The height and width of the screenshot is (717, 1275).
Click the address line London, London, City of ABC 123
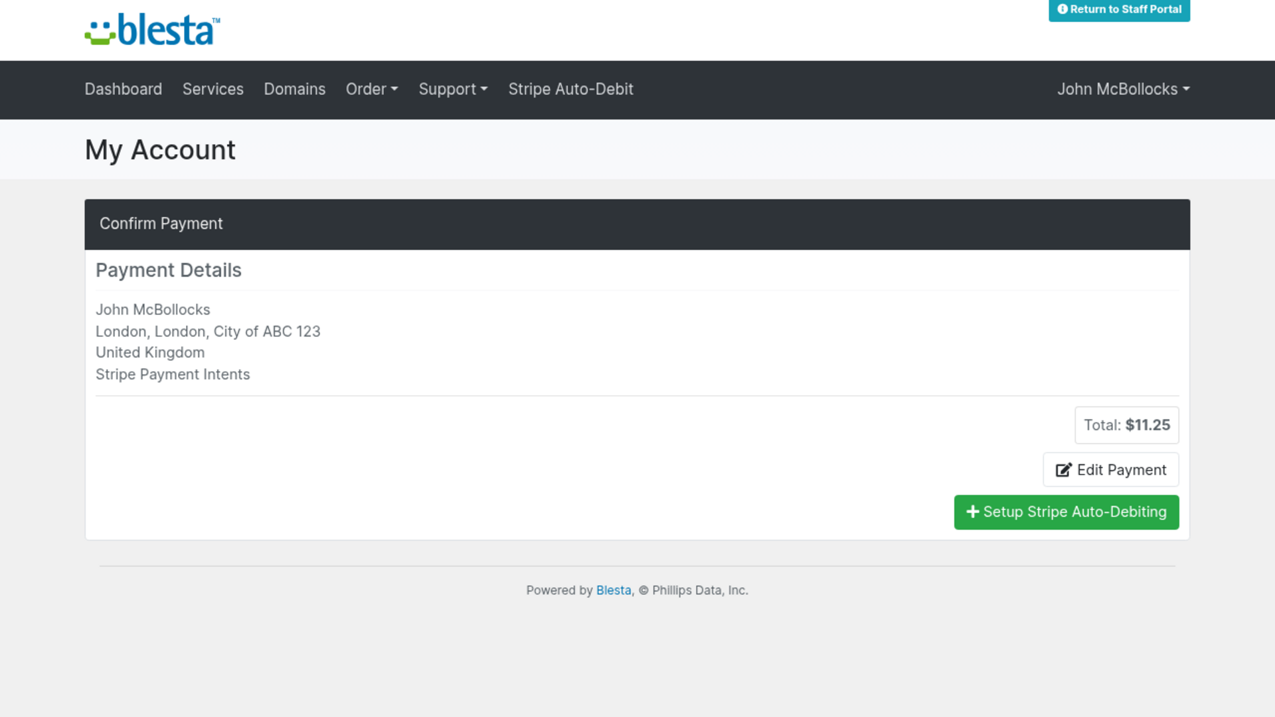click(208, 331)
